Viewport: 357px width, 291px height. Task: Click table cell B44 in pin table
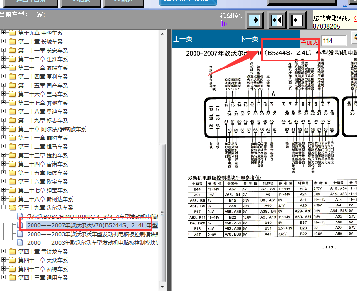point(197,189)
